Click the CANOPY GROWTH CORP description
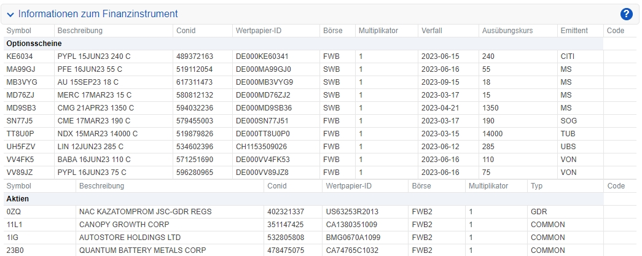 pyautogui.click(x=124, y=225)
